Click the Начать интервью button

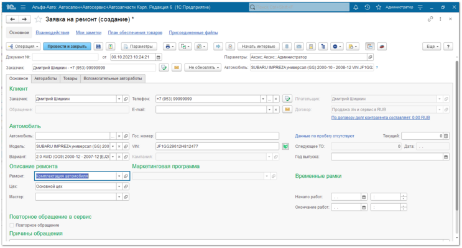point(259,47)
